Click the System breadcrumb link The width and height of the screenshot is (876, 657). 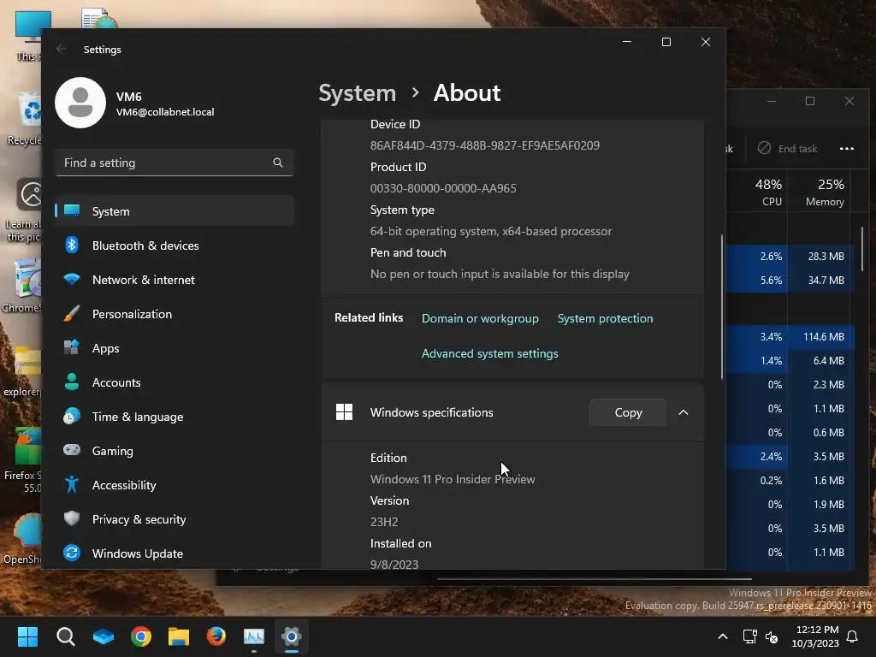(x=357, y=92)
